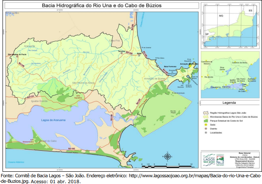
Task: Click the green Parque Estadual legend swatch
Action: pos(206,121)
